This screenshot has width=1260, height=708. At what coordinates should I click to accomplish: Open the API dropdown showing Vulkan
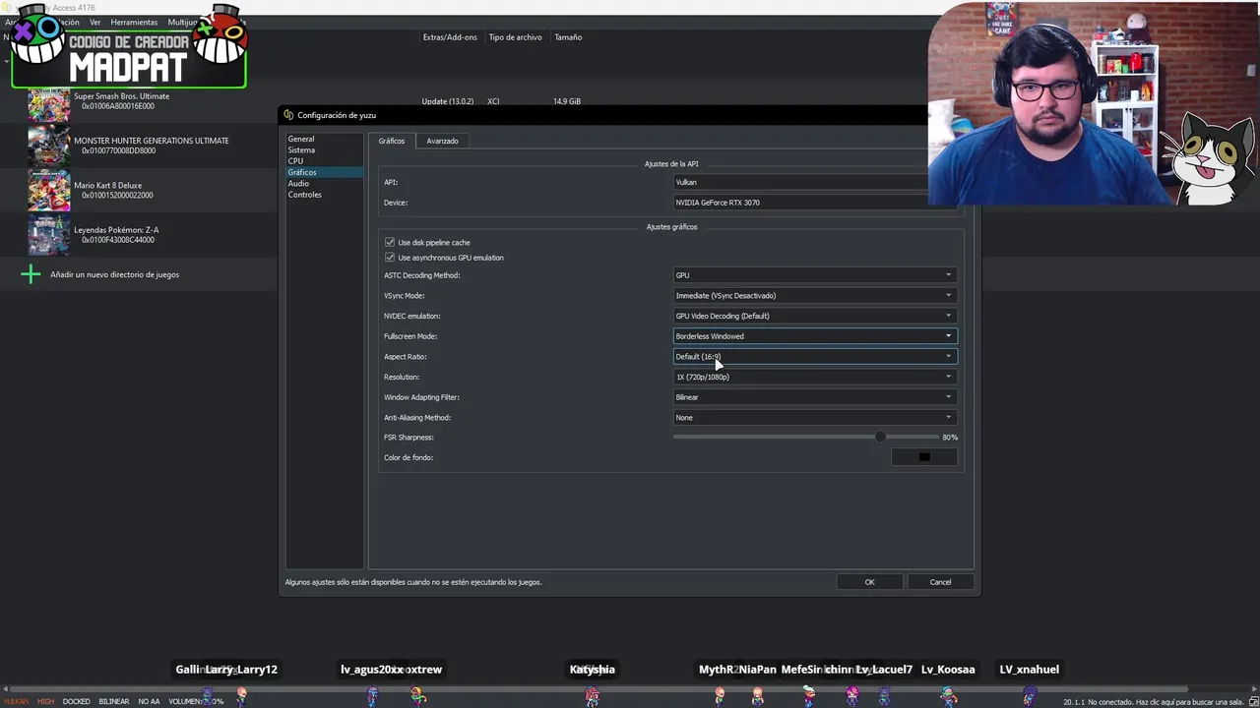pyautogui.click(x=815, y=182)
